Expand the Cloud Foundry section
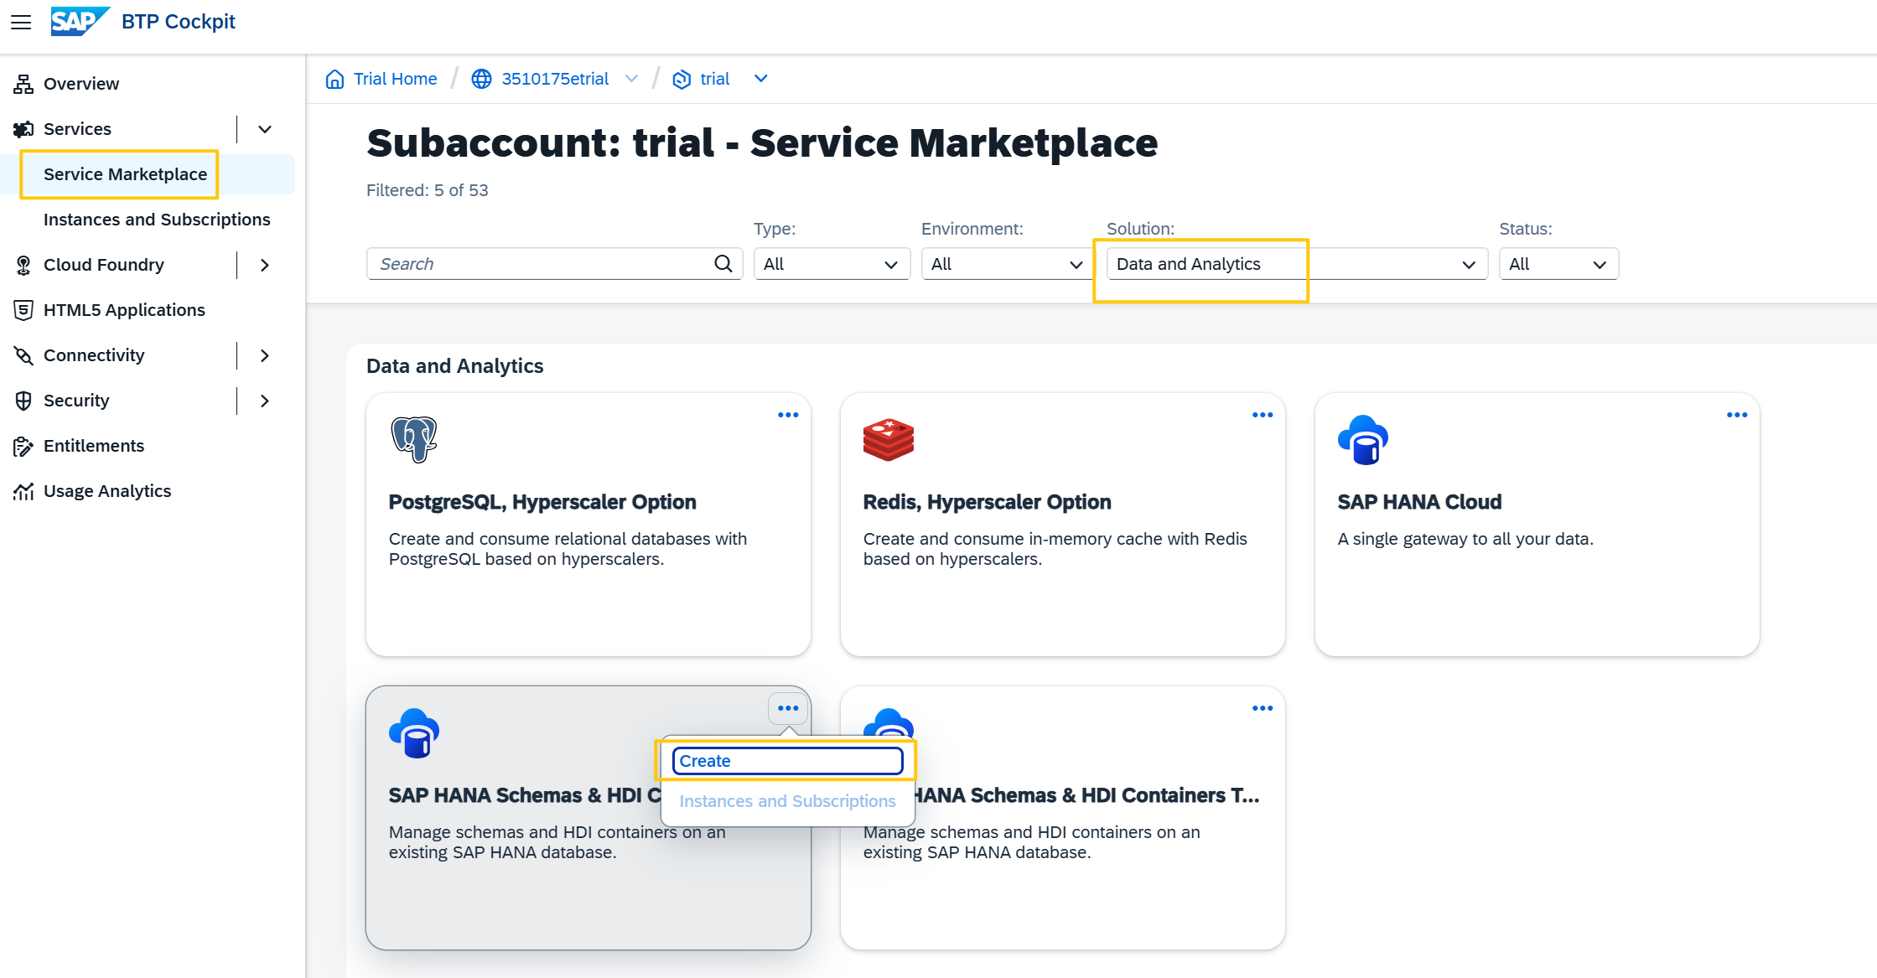Image resolution: width=1877 pixels, height=978 pixels. tap(265, 265)
